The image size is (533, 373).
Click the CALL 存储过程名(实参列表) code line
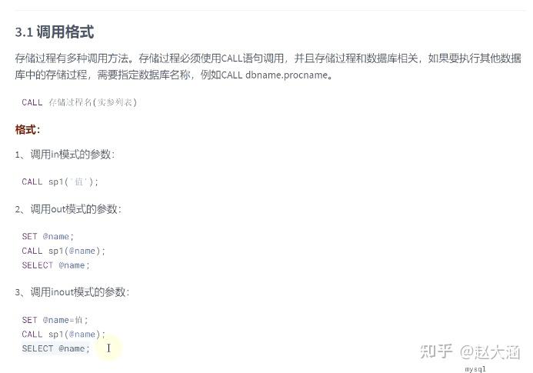79,102
